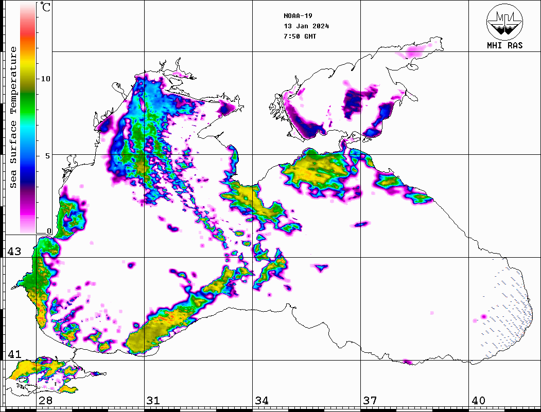This screenshot has height=412, width=541.
Task: Click longitude label '40'
Action: 478,401
